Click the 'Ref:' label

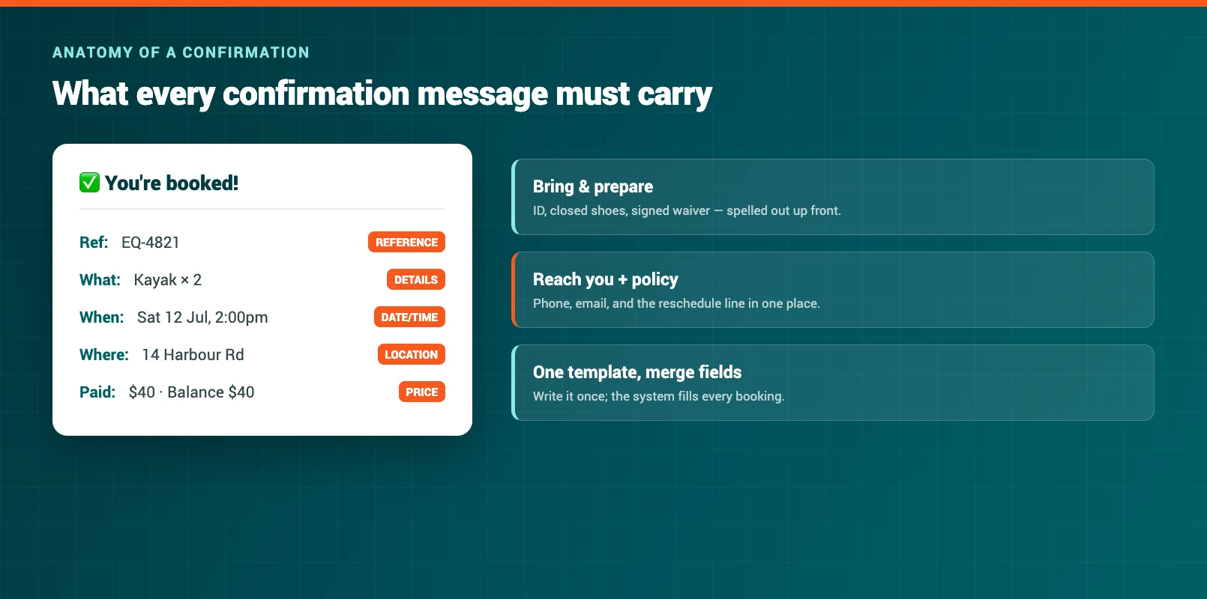click(x=94, y=243)
